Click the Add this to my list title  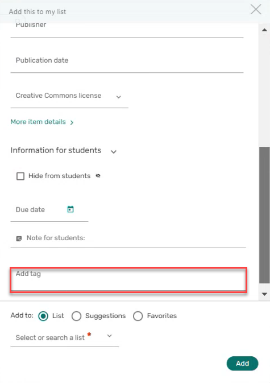(x=38, y=12)
